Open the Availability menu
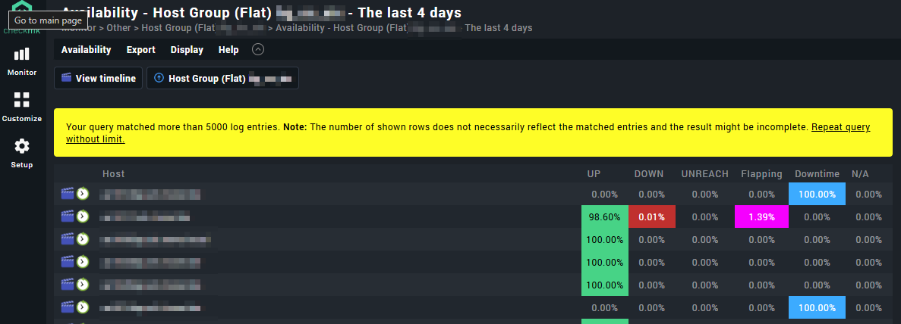 pyautogui.click(x=86, y=50)
